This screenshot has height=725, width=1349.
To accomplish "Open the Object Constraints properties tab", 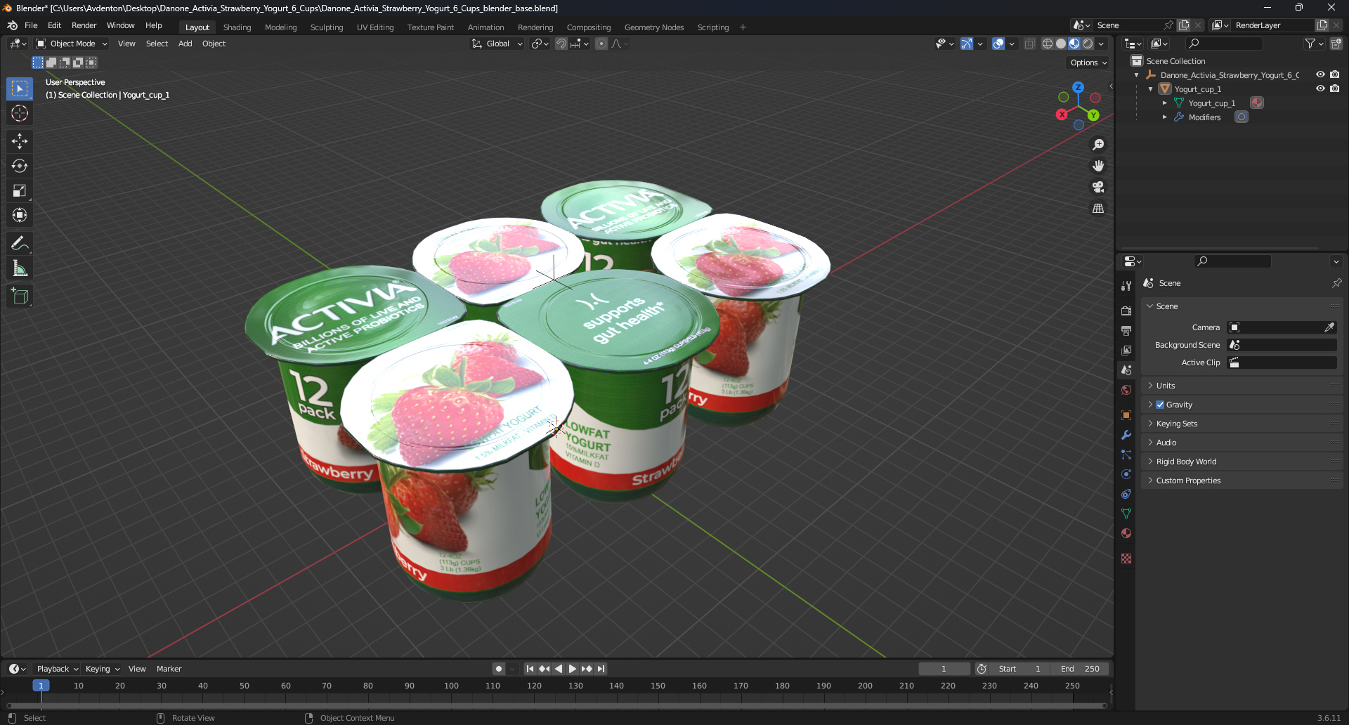I will [x=1126, y=494].
